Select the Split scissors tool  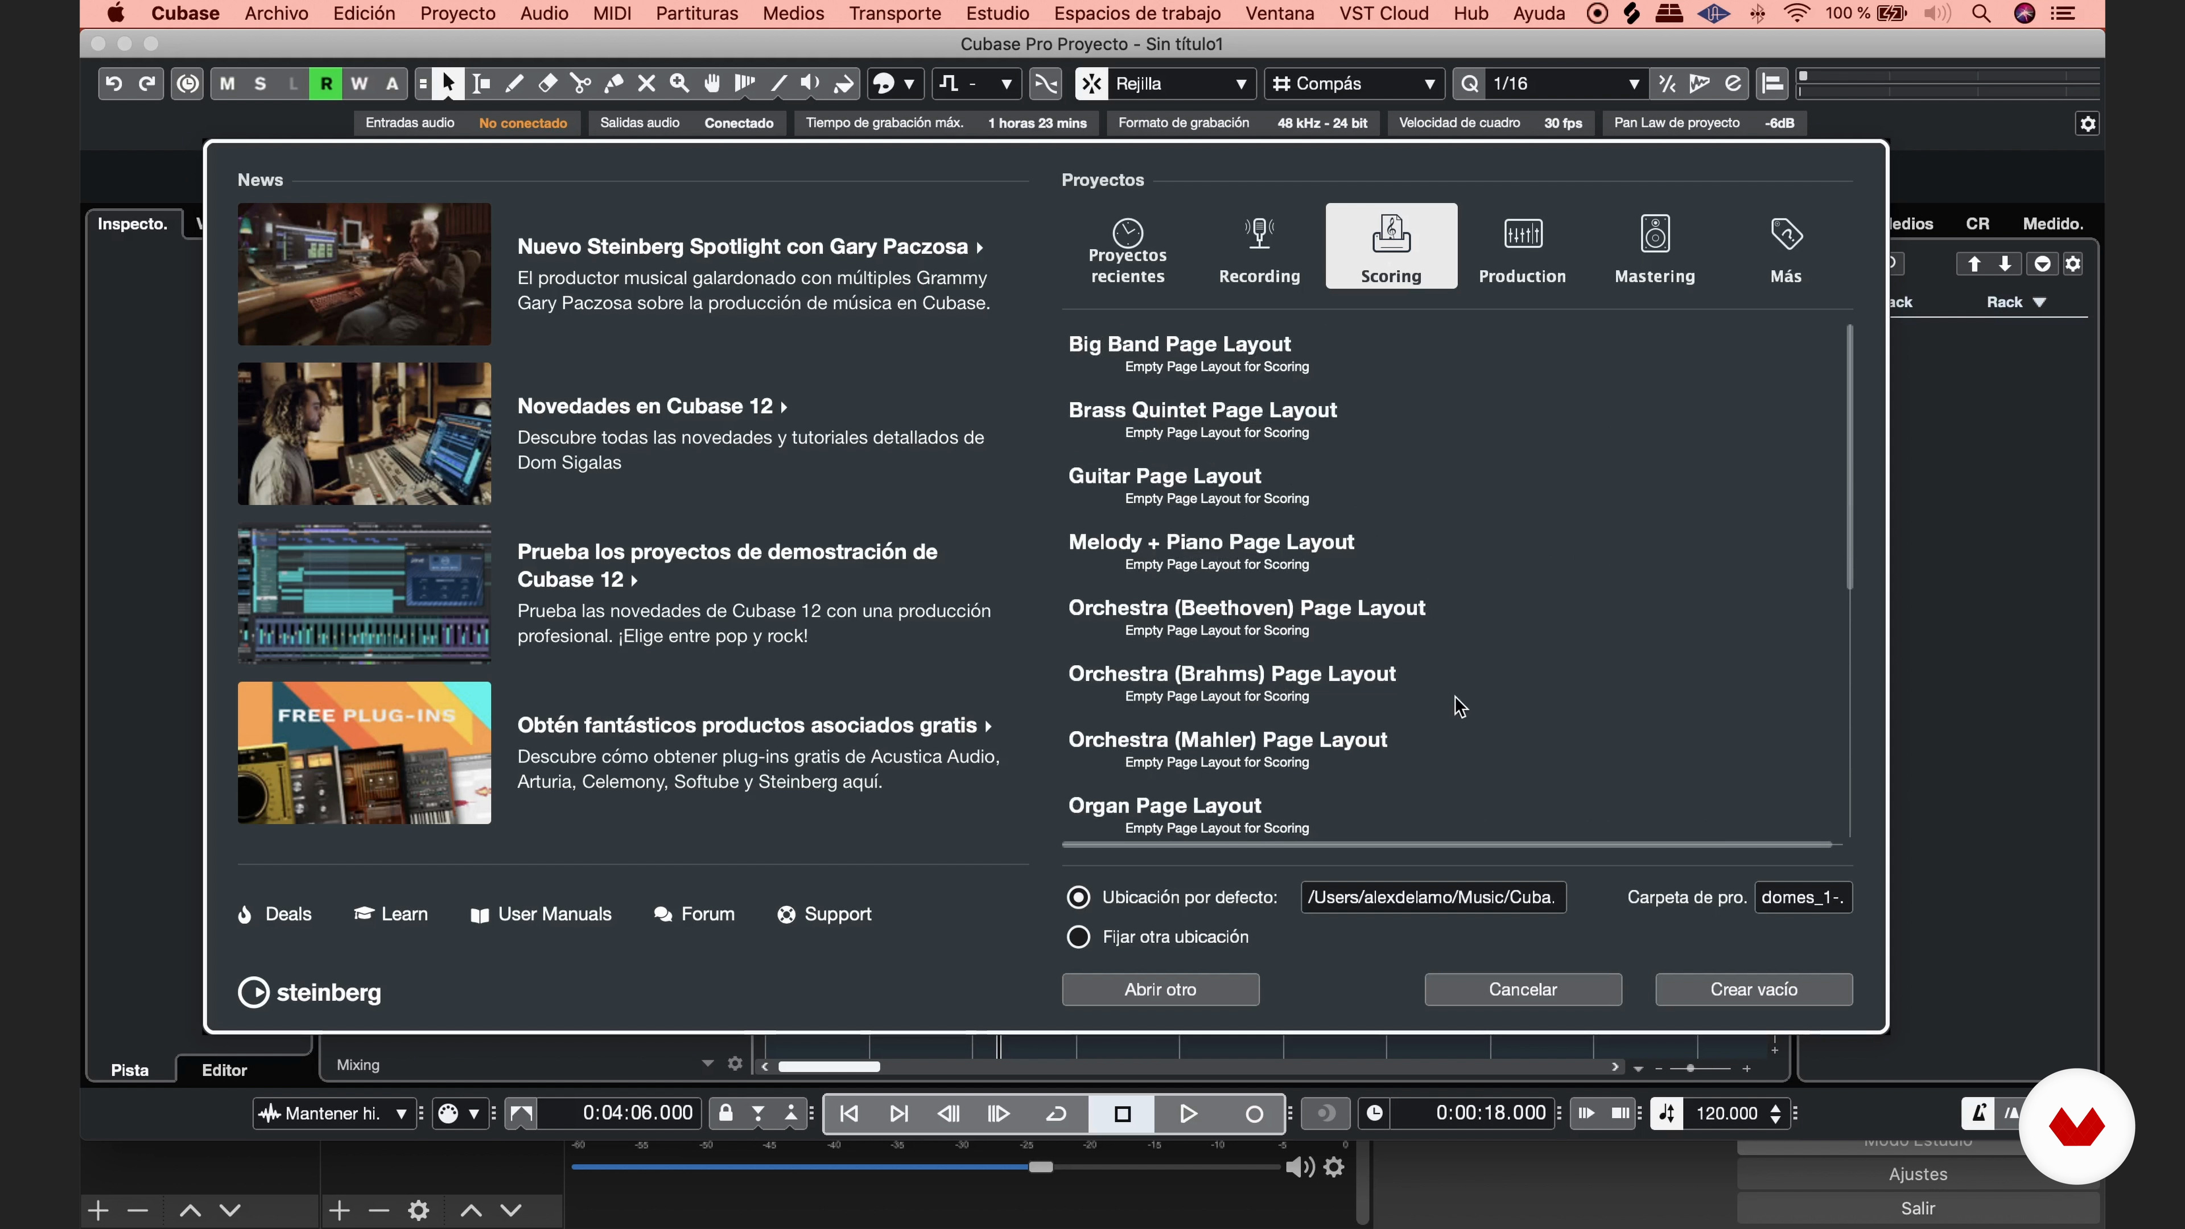click(x=580, y=83)
